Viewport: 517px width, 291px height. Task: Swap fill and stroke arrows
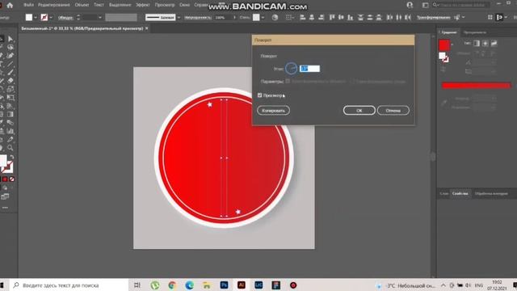tap(11, 157)
